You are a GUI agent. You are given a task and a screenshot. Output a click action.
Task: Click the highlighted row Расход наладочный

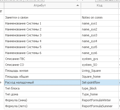42,82
